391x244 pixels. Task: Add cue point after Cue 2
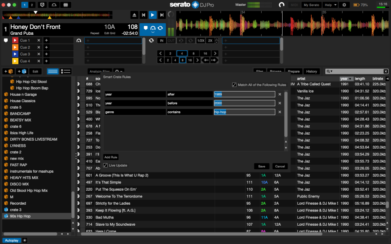pos(46,47)
